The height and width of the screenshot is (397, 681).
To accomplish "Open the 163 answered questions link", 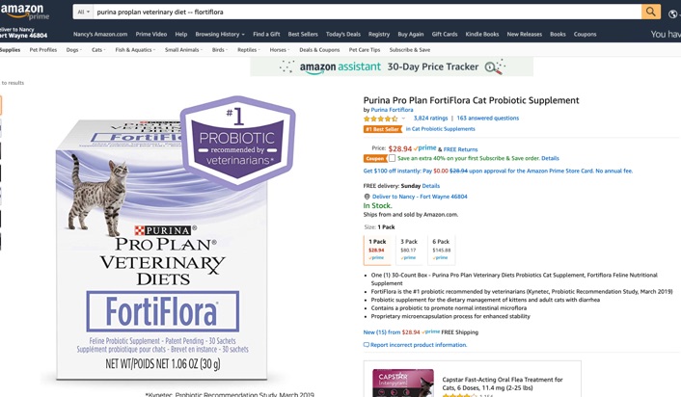I will point(488,118).
